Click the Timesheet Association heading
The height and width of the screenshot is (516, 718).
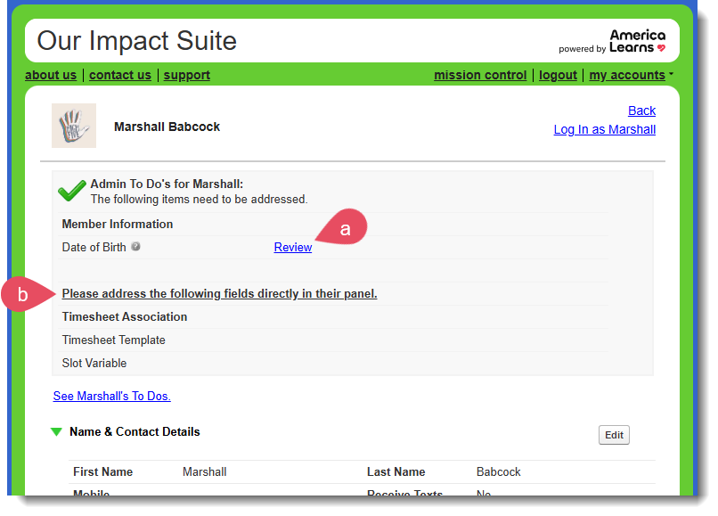click(x=125, y=316)
